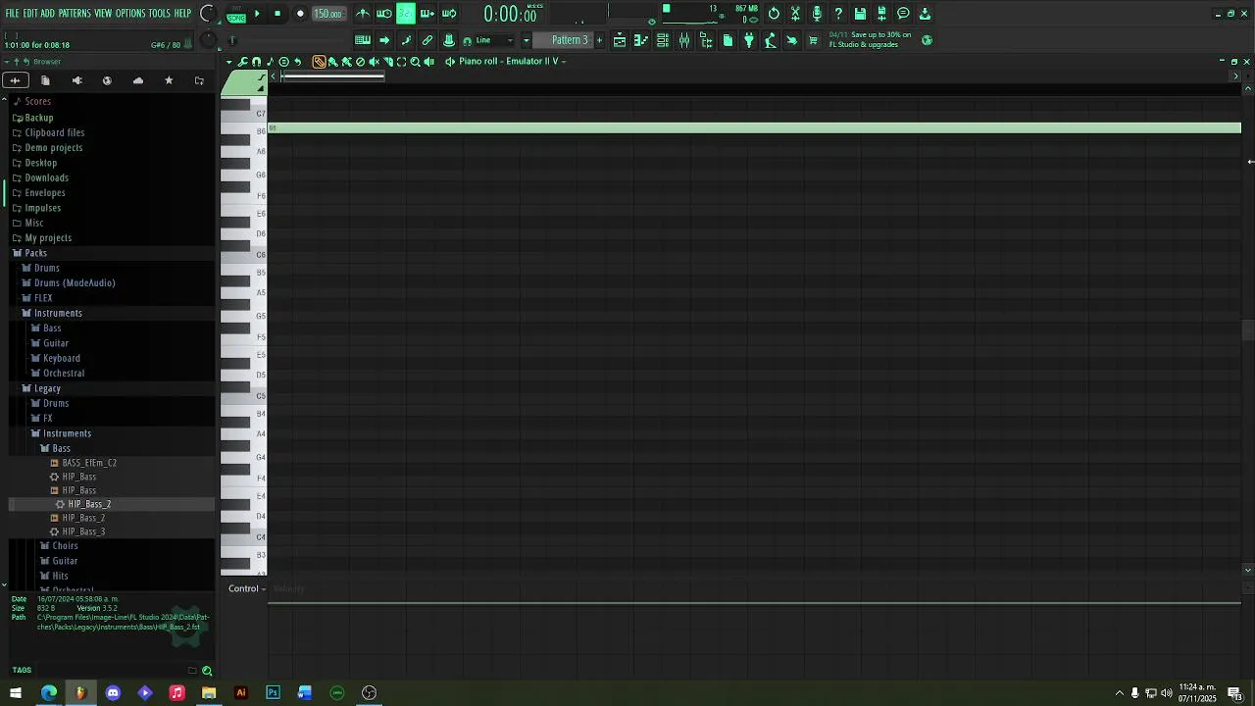Open the Piano roll view icon

(641, 40)
